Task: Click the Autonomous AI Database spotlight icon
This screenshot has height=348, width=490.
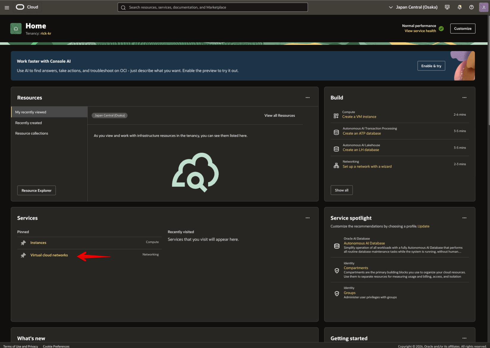Action: point(337,246)
